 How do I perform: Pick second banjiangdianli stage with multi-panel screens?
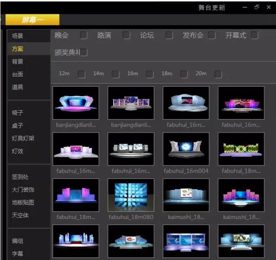[131, 103]
